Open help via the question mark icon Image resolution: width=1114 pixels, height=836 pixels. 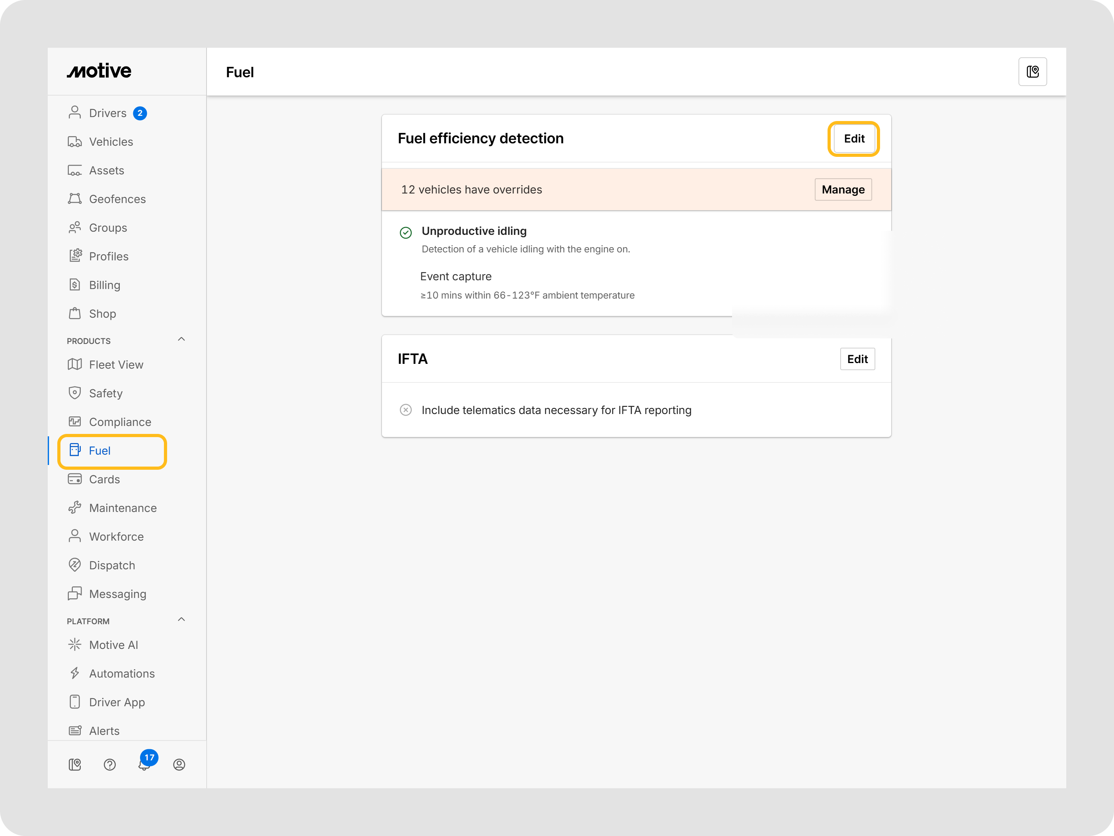110,764
